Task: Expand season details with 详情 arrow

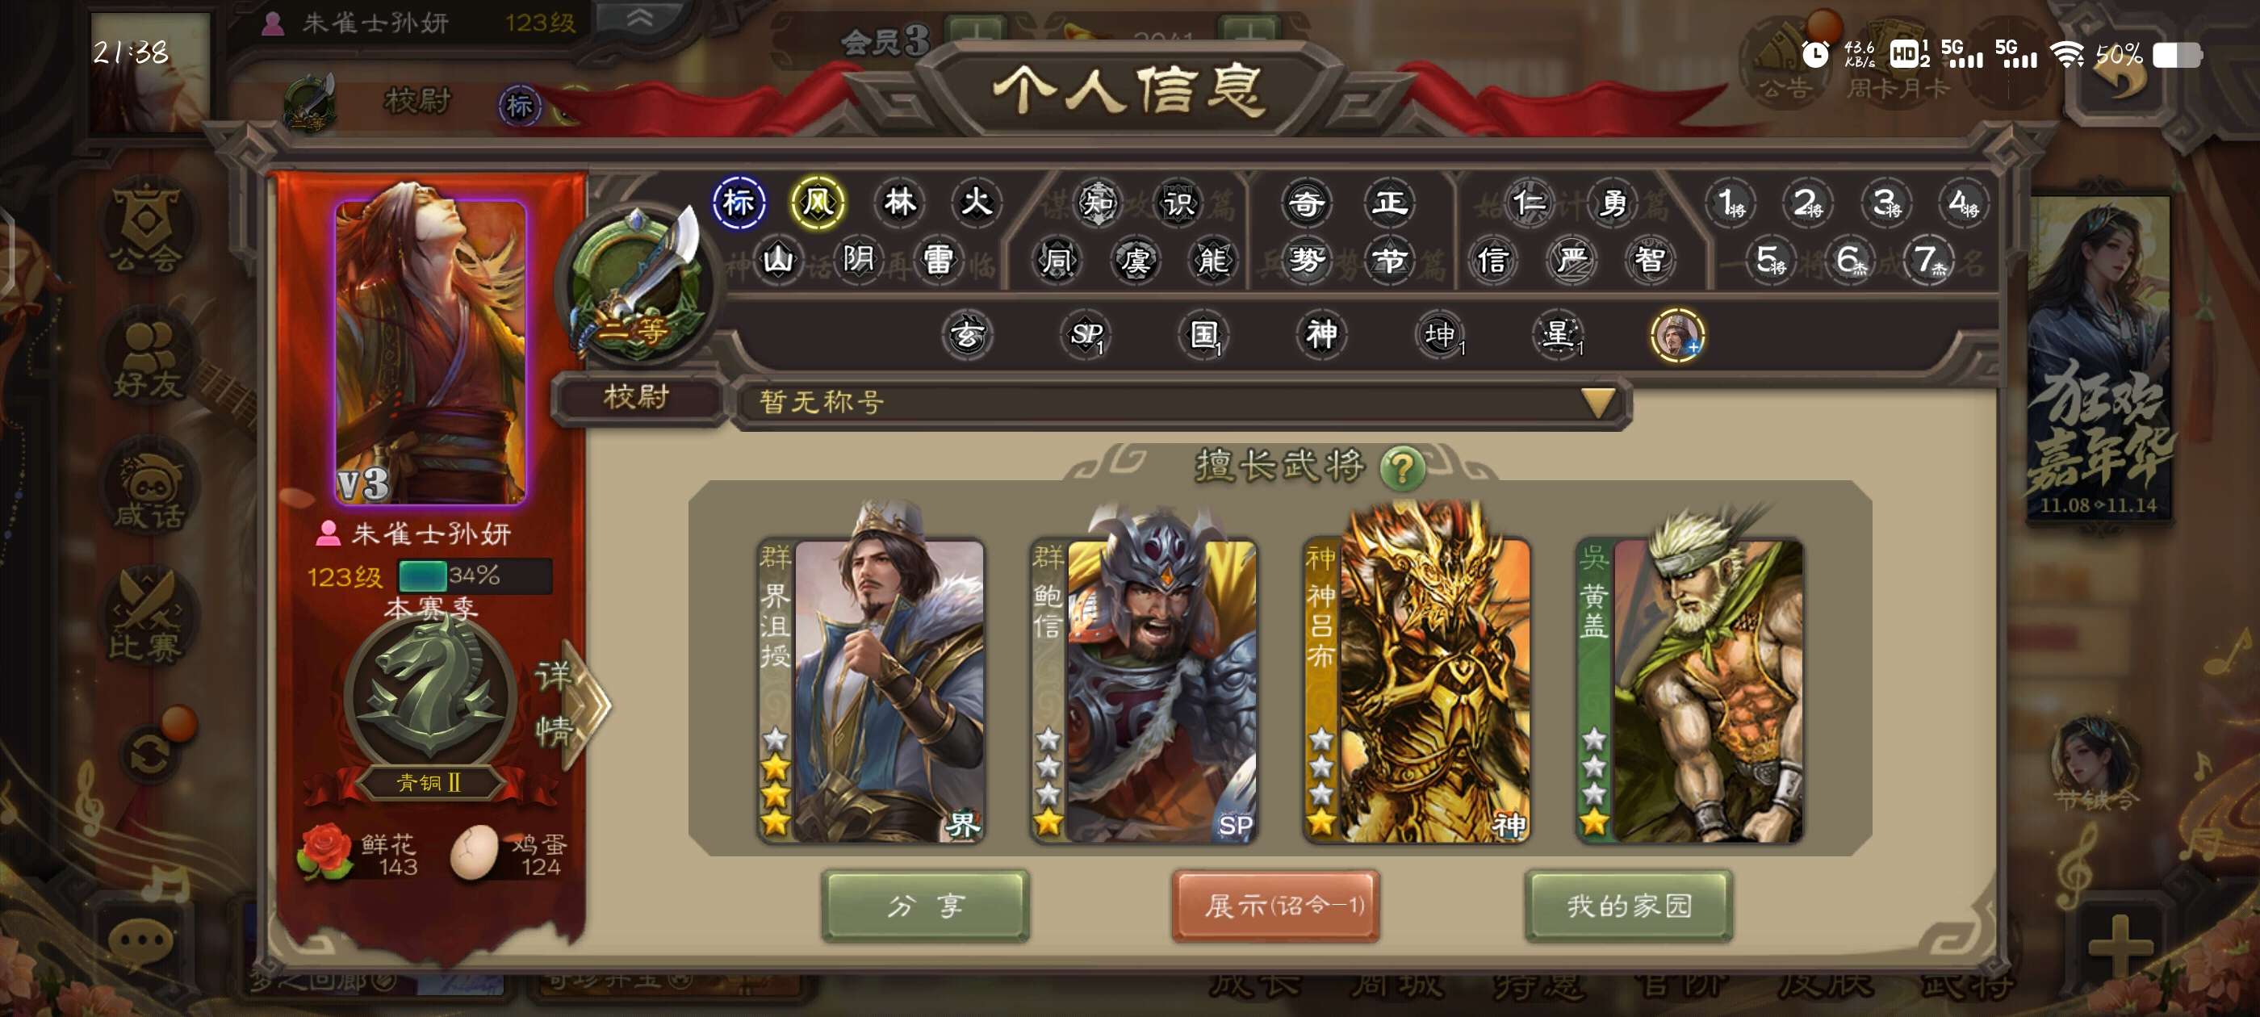Action: (572, 704)
